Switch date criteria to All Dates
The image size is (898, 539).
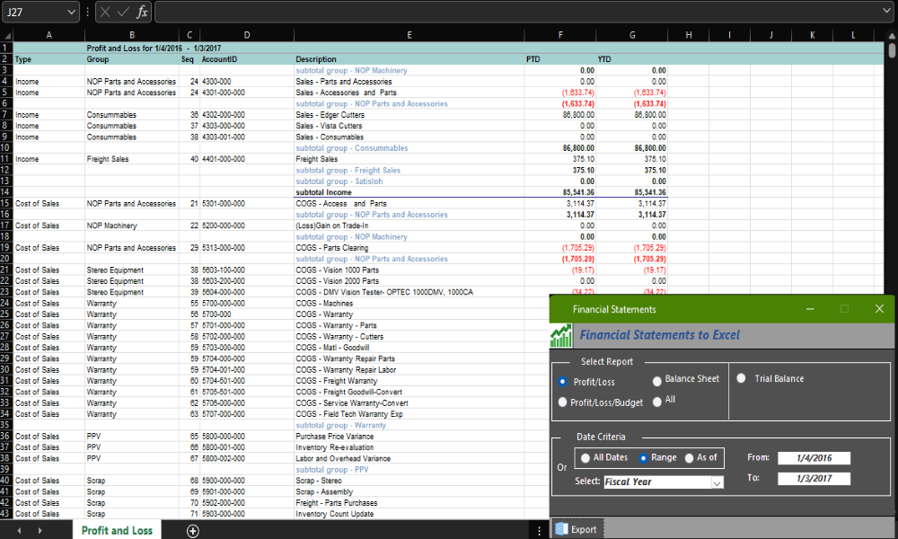coord(585,458)
